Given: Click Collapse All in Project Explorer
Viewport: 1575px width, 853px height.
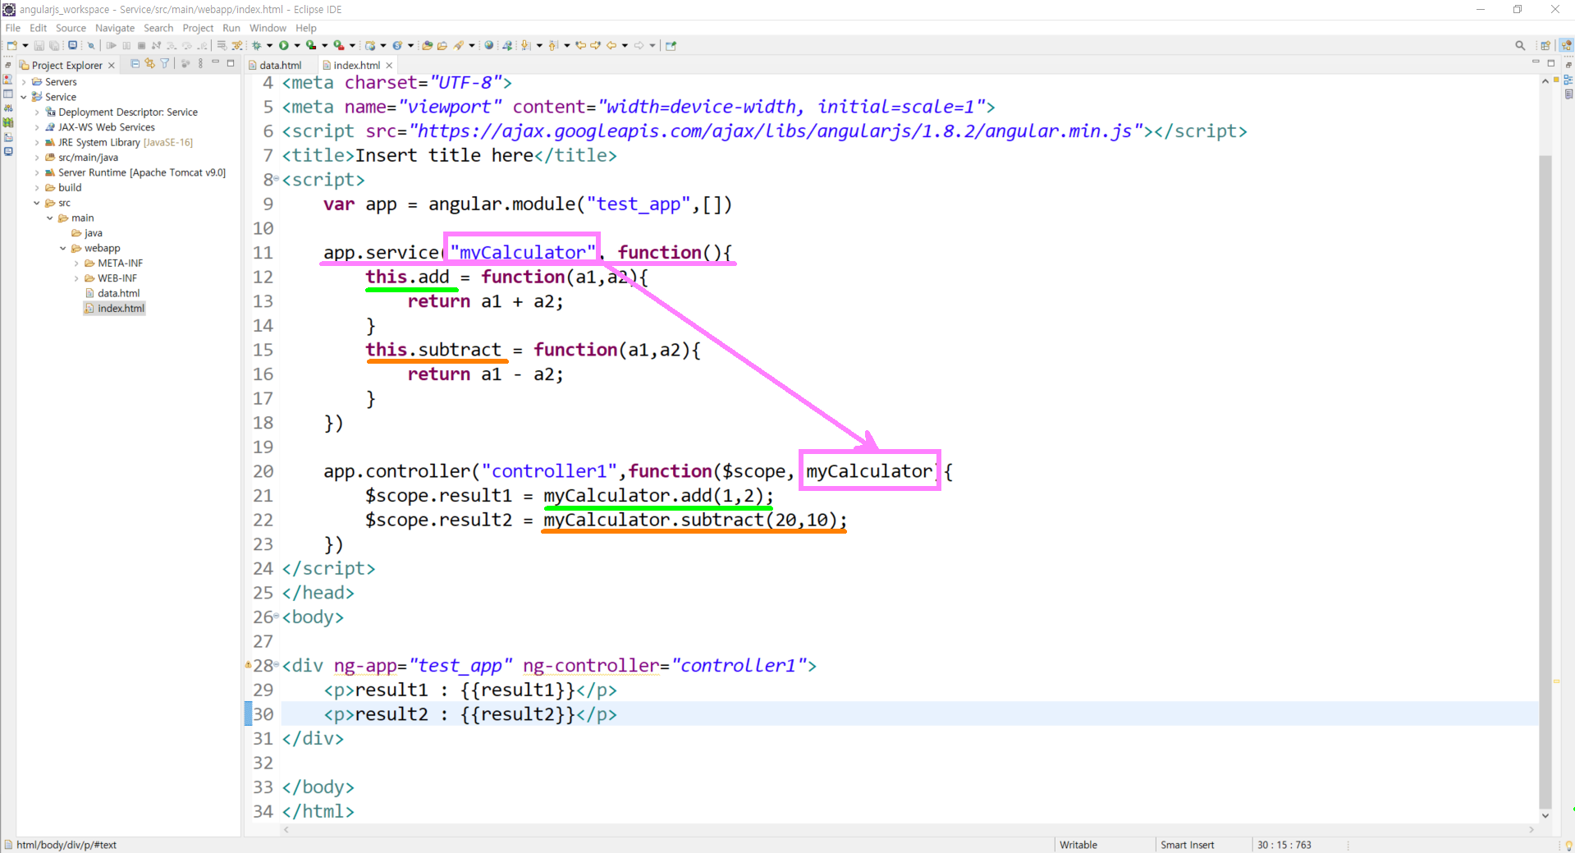Looking at the screenshot, I should [135, 63].
